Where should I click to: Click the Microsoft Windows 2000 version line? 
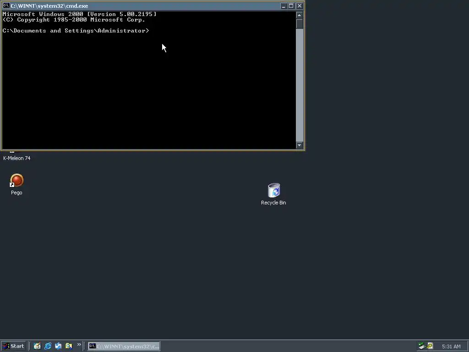[x=79, y=14]
